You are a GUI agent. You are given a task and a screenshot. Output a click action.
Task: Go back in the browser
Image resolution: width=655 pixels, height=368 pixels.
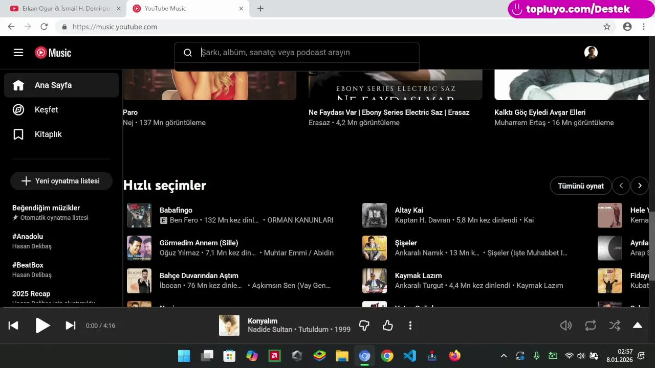coord(11,27)
